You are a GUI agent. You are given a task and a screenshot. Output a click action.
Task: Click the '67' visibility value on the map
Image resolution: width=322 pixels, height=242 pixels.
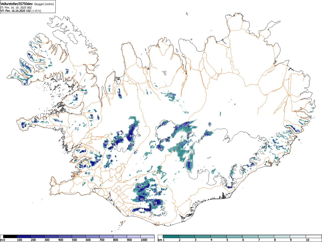click(140, 186)
